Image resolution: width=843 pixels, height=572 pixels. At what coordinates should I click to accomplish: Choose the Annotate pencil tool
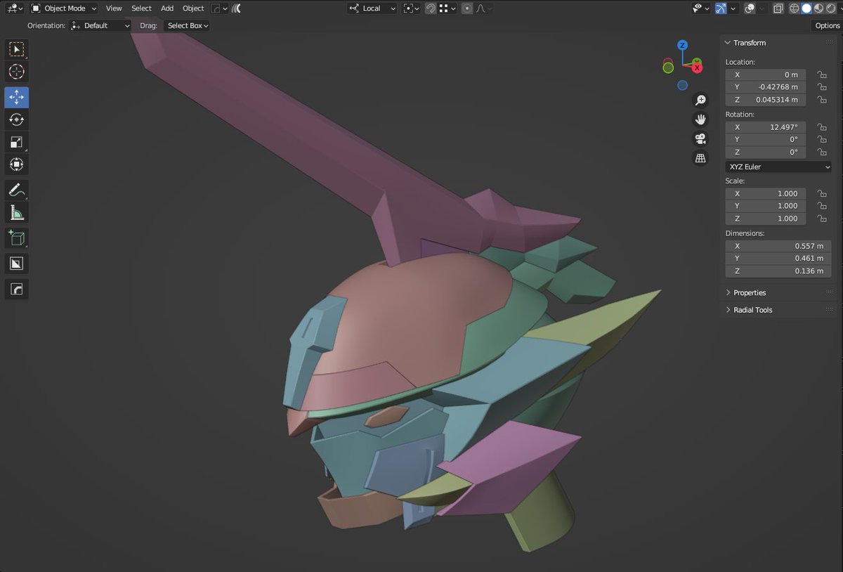tap(17, 190)
